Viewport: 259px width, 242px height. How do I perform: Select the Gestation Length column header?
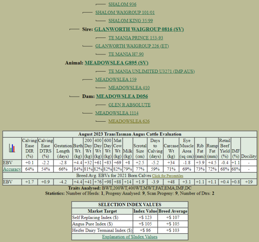[63, 148]
